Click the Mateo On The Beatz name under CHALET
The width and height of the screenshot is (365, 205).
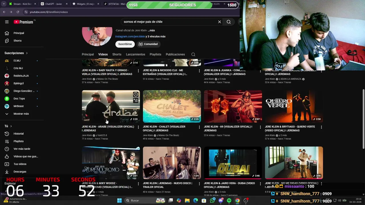click(x=169, y=136)
